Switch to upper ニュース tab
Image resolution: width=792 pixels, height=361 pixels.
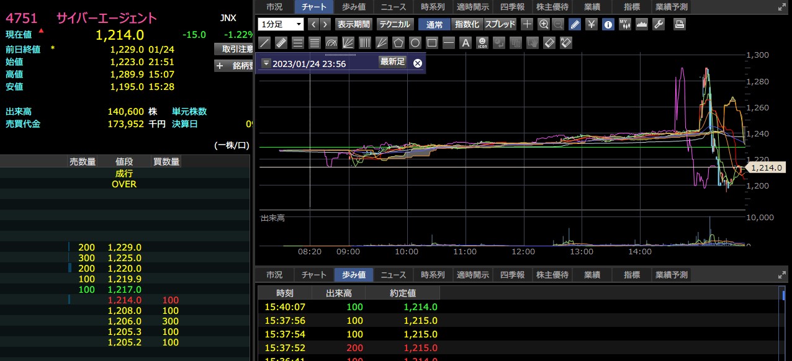point(393,7)
